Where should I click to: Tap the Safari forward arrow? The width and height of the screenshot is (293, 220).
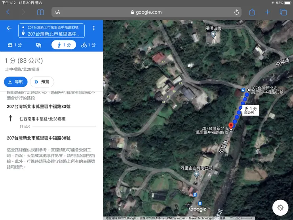pyautogui.click(x=23, y=12)
